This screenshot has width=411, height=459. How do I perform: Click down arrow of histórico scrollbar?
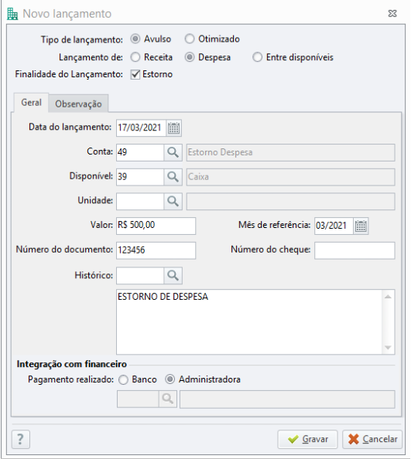pyautogui.click(x=388, y=348)
